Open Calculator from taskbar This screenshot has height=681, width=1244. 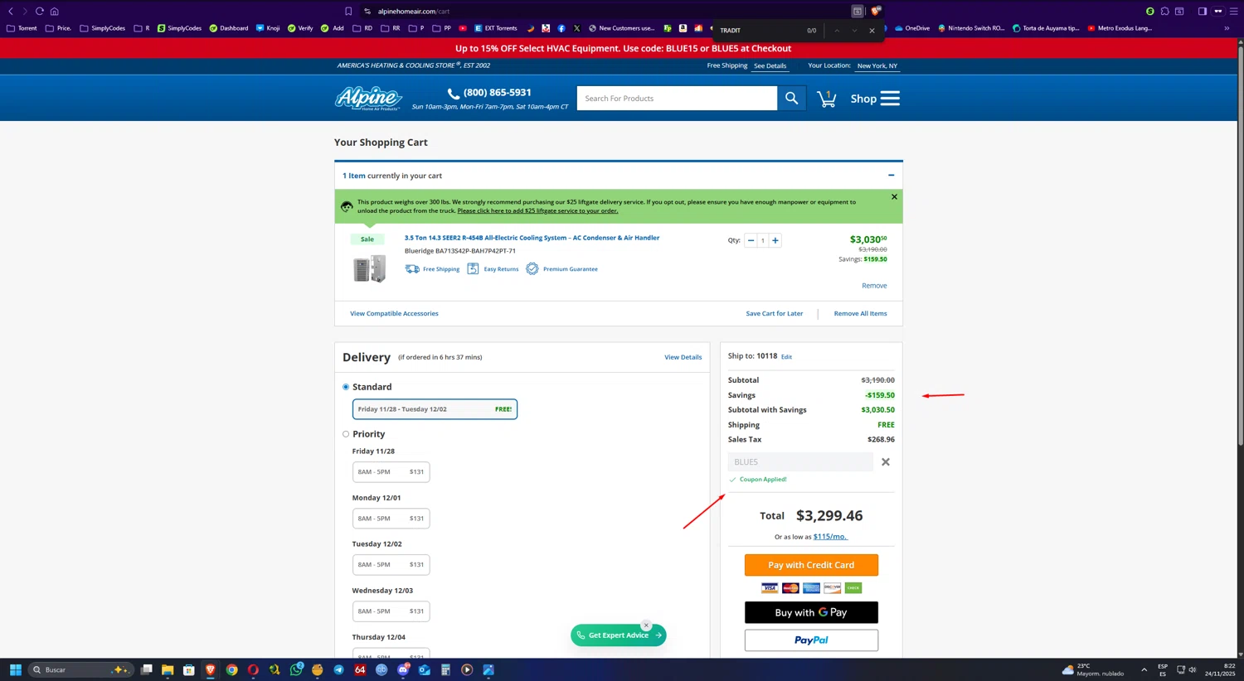click(x=445, y=669)
